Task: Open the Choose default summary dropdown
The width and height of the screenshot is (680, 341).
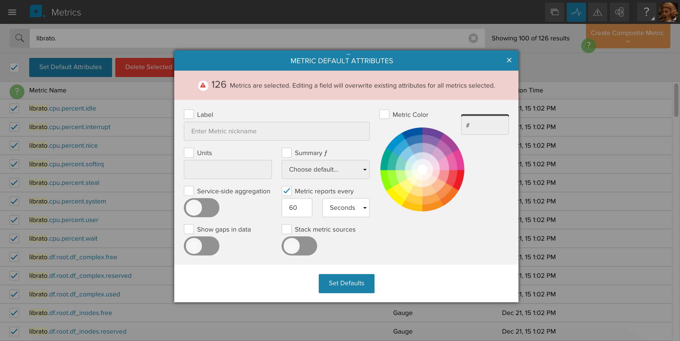Action: [326, 169]
